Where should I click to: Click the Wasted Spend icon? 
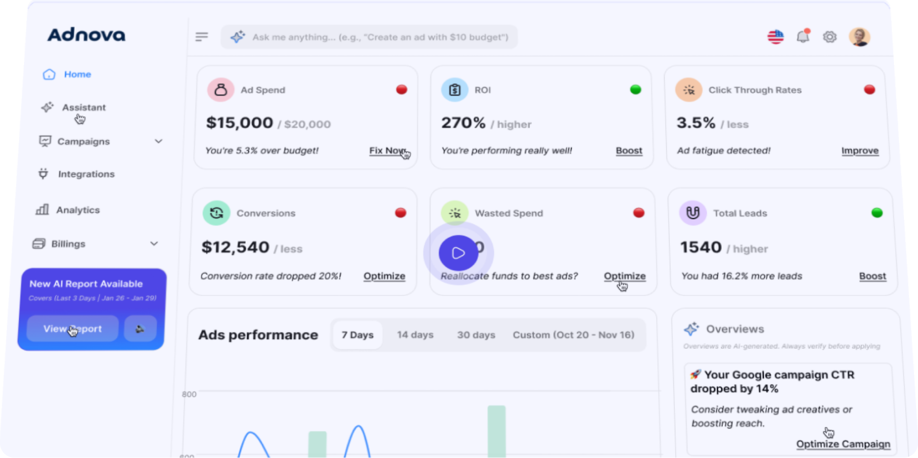click(454, 212)
